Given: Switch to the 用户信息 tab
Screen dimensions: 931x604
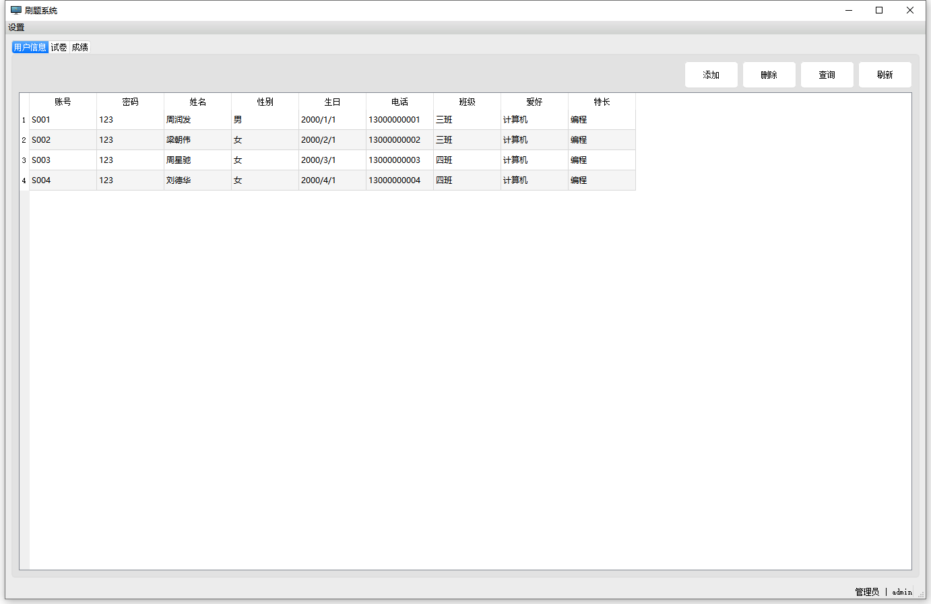Looking at the screenshot, I should [x=30, y=47].
